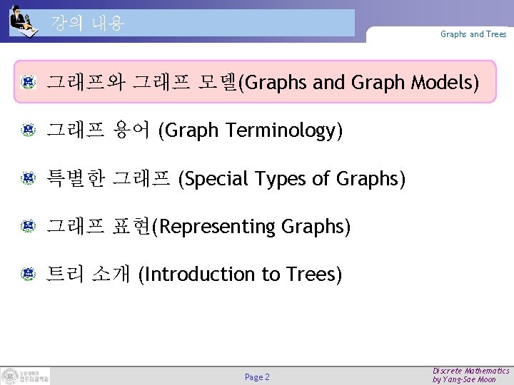Select the '특별한 그래프 (Special Types of Graphs)' line

226,178
